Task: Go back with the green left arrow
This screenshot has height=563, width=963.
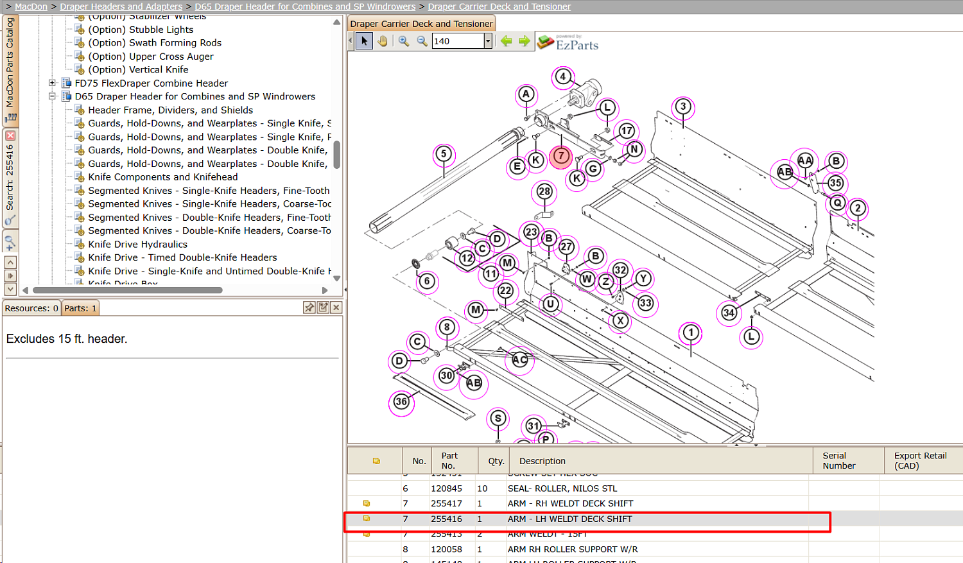Action: (507, 41)
